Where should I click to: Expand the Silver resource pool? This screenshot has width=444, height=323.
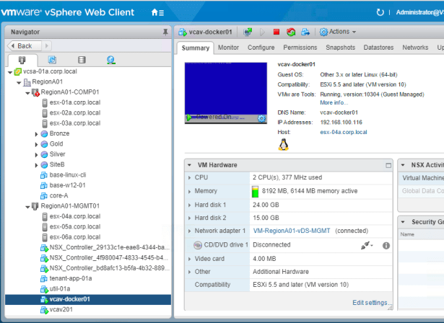click(x=36, y=155)
